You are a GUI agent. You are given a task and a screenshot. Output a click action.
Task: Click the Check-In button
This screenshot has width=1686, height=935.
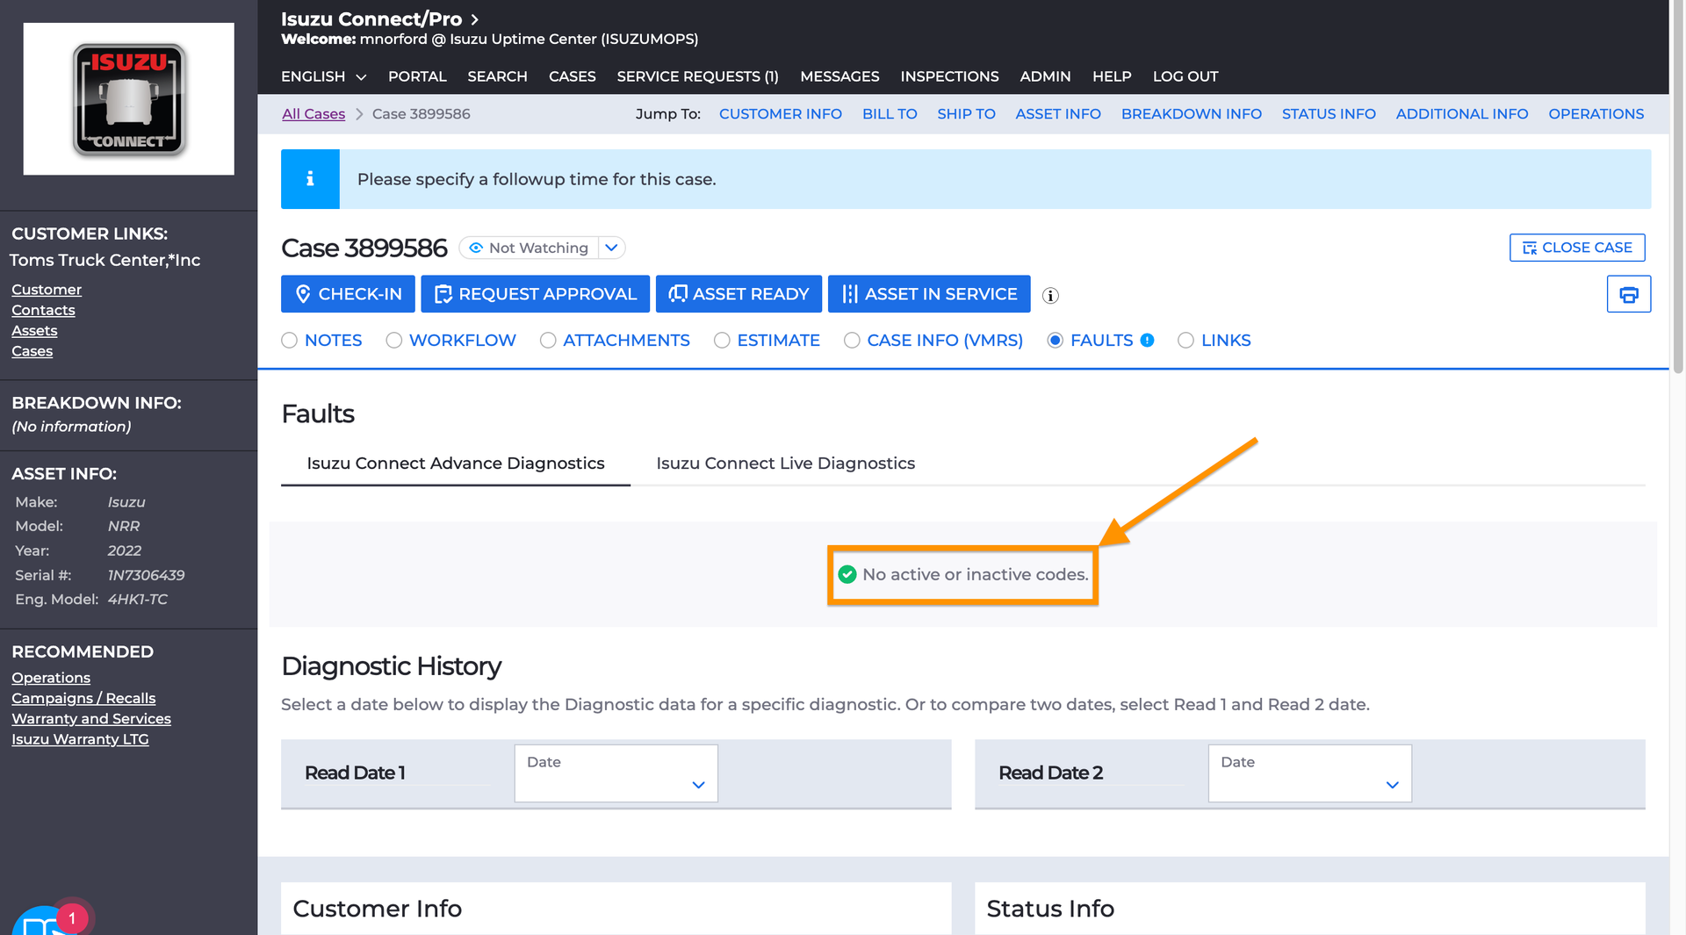348,294
